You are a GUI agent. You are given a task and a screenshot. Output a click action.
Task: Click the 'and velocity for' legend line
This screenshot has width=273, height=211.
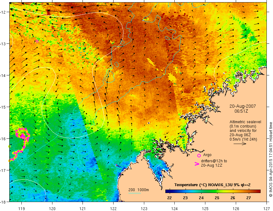tap(243, 131)
